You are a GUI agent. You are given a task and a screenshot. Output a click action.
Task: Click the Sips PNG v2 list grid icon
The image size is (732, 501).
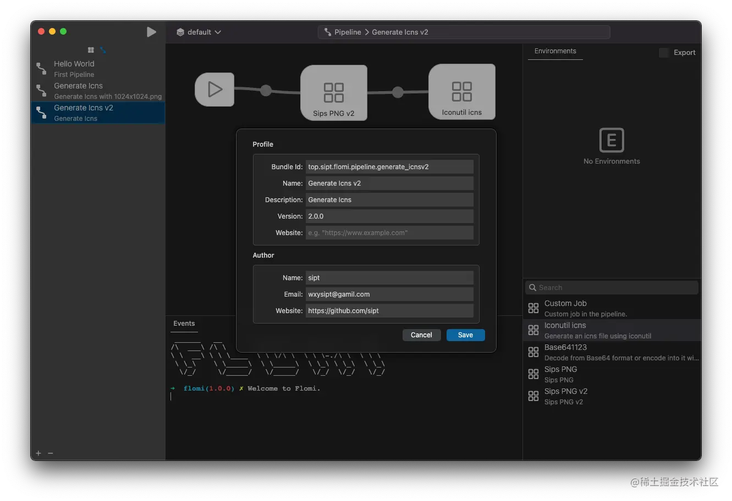[533, 396]
